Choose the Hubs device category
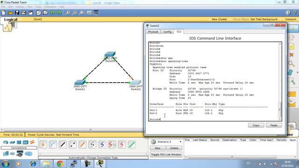The width and height of the screenshot is (299, 168). (x=19, y=142)
